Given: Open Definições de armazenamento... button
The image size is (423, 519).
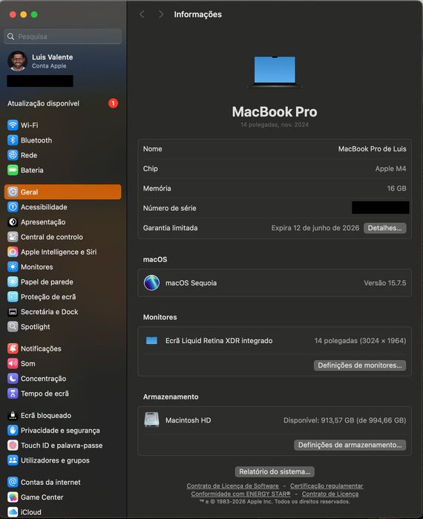Looking at the screenshot, I should pyautogui.click(x=350, y=445).
